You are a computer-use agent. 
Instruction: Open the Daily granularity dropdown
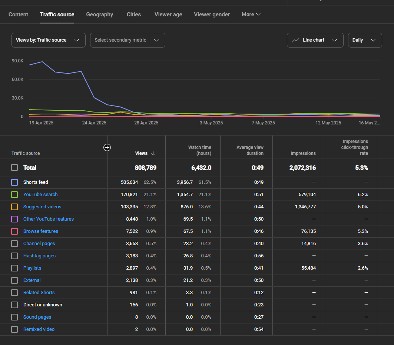pyautogui.click(x=365, y=40)
